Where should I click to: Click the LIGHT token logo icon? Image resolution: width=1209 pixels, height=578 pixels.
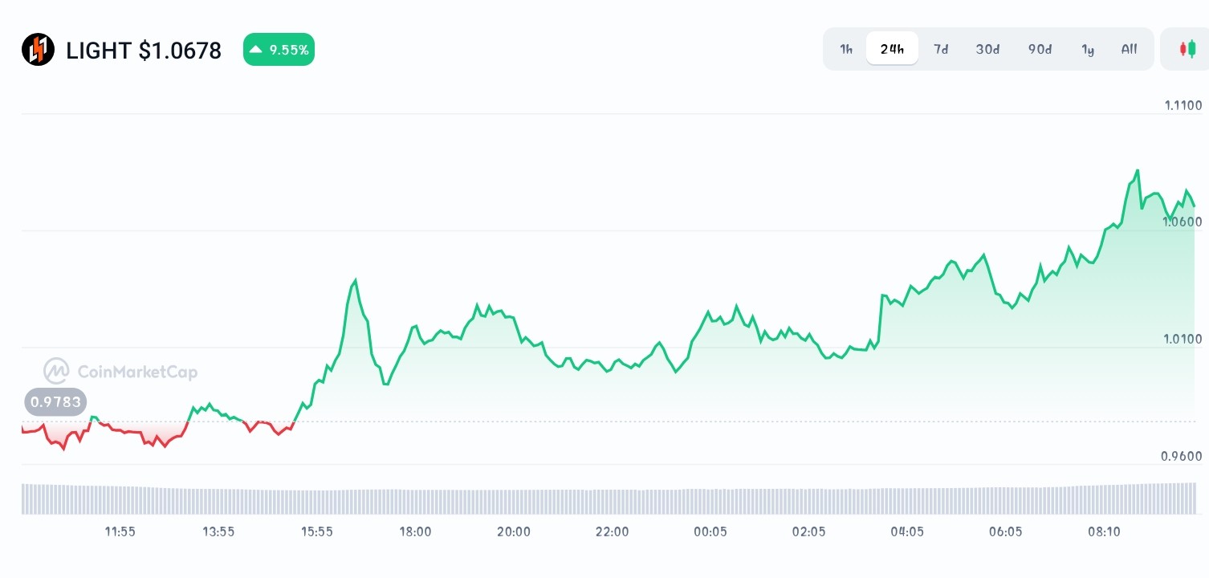38,50
